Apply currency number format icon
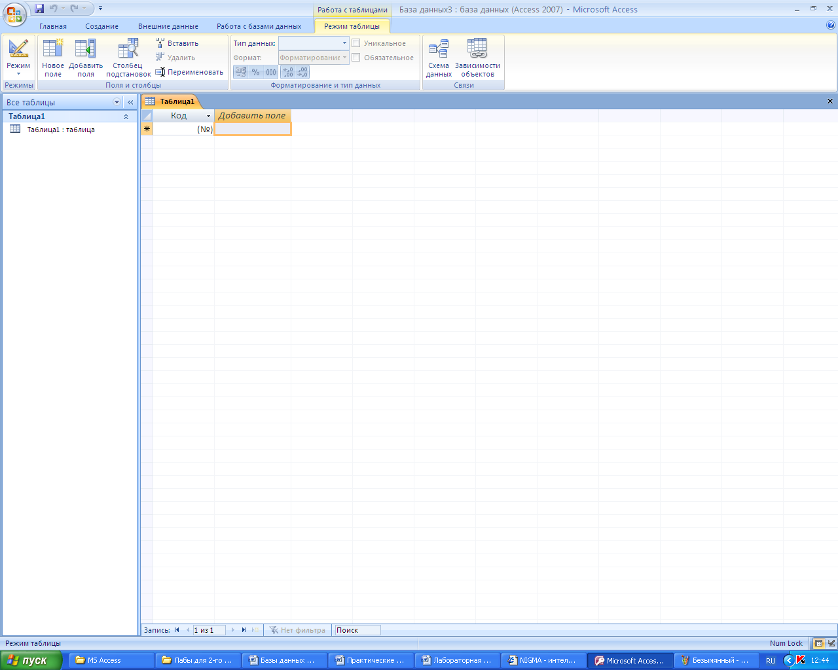 tap(240, 72)
